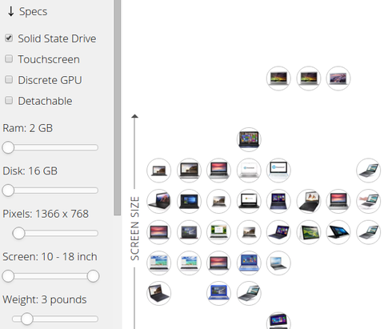
Task: Choose the detachable laptop touched by a hand
Action: click(368, 201)
